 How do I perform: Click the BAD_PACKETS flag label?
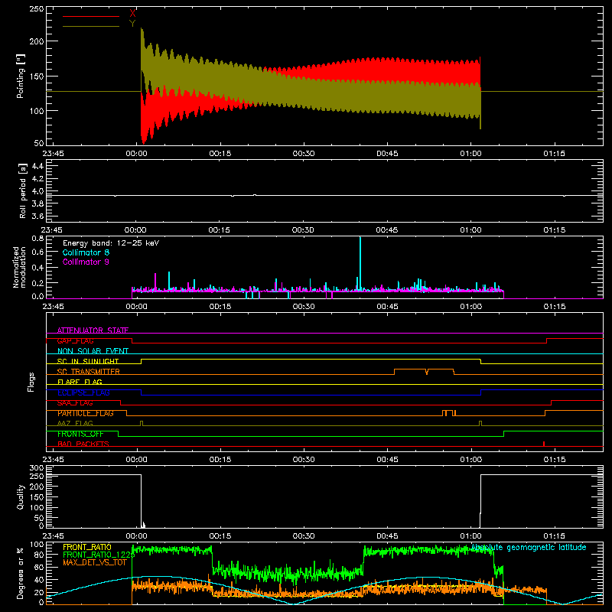click(x=83, y=444)
